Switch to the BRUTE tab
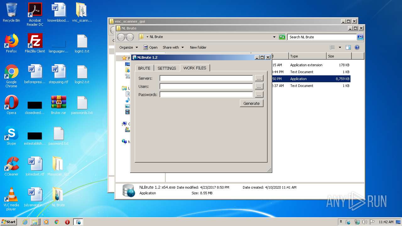 [144, 68]
